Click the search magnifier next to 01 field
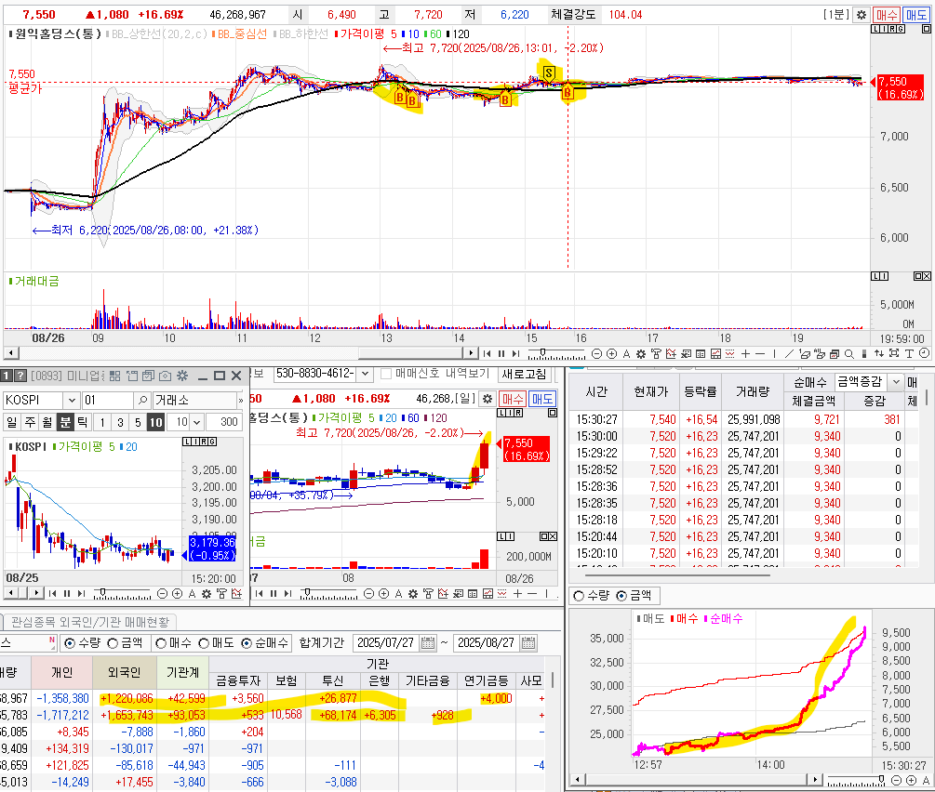Image resolution: width=935 pixels, height=792 pixels. coord(142,400)
